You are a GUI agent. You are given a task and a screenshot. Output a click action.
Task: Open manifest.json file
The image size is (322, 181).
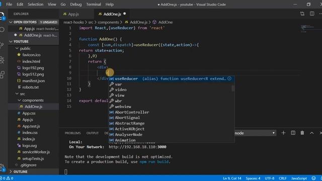pos(33,81)
